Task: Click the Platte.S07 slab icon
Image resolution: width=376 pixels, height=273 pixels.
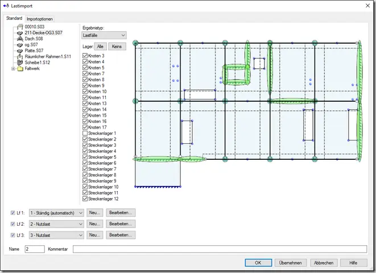Action: point(20,51)
